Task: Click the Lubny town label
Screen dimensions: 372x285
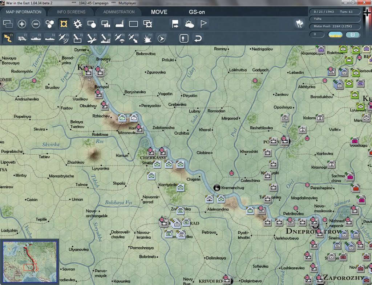Action: tap(195, 111)
